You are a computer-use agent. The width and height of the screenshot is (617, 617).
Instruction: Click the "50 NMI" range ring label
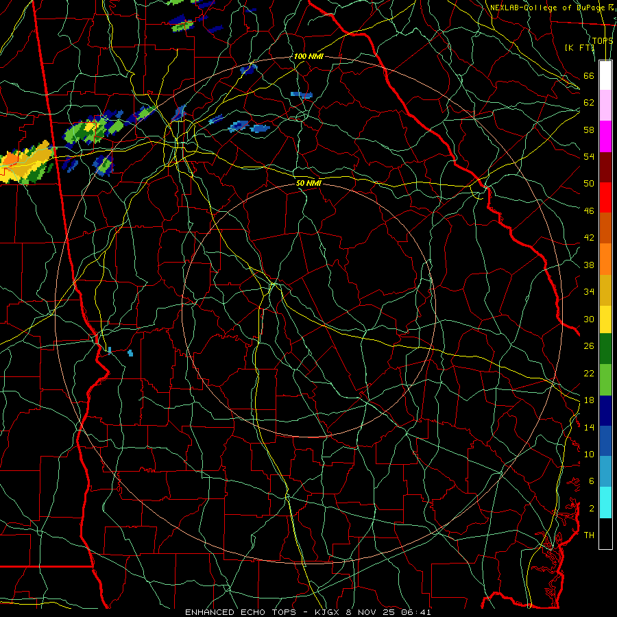[309, 183]
